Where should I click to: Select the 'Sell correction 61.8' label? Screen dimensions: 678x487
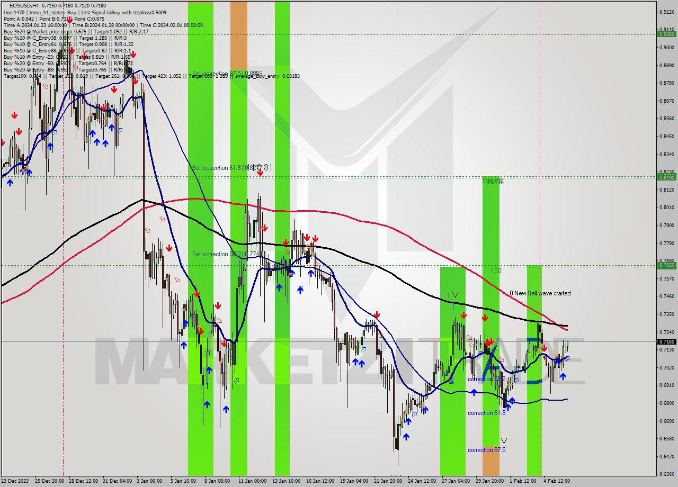tap(226, 168)
